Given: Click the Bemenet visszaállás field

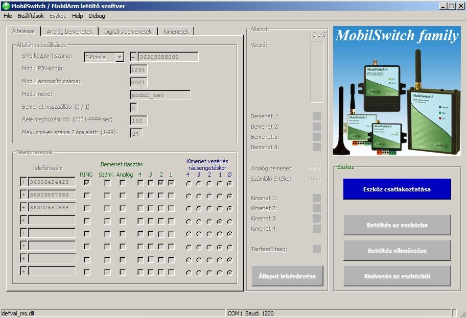Looking at the screenshot, I should click(133, 108).
